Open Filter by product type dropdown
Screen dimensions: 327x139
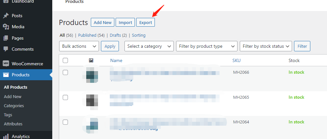[207, 46]
